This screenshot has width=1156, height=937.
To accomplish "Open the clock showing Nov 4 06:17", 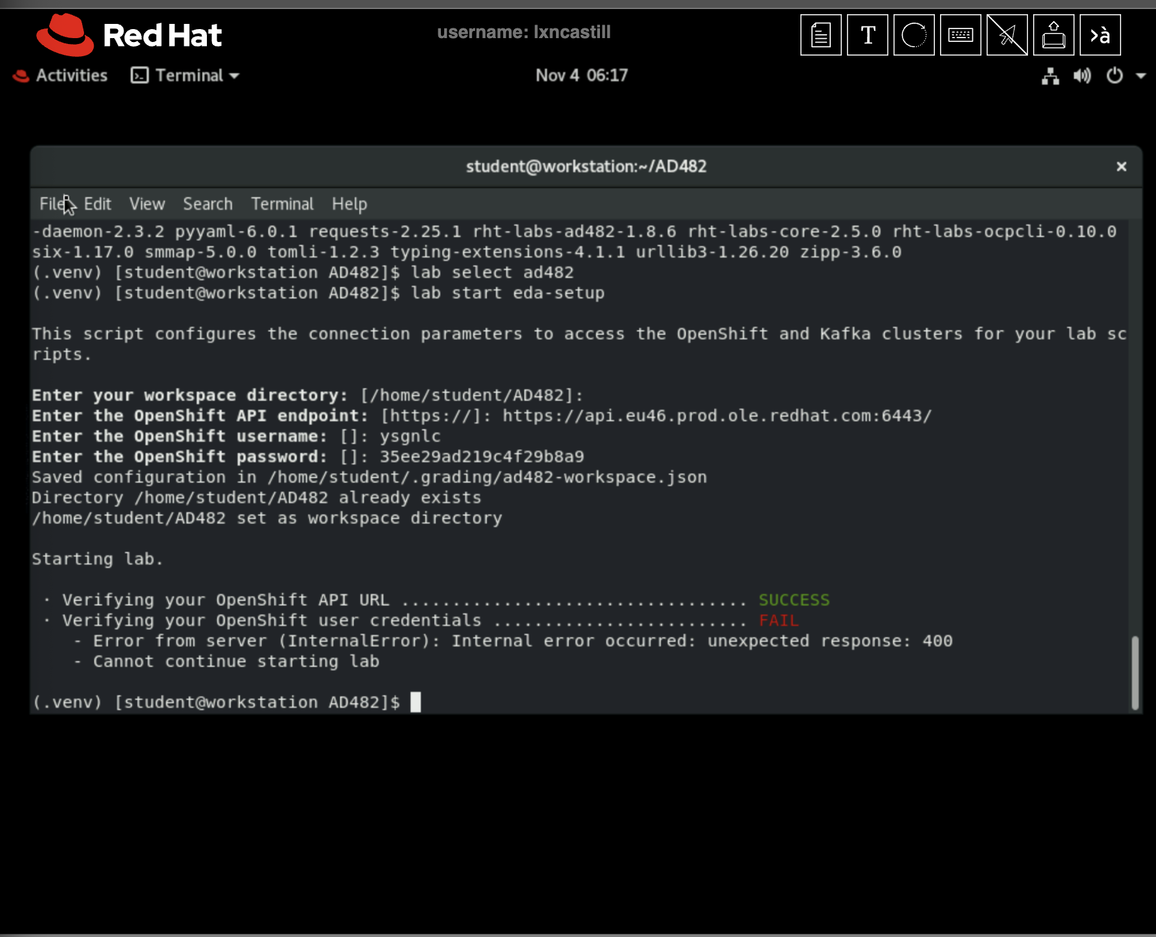I will coord(581,76).
